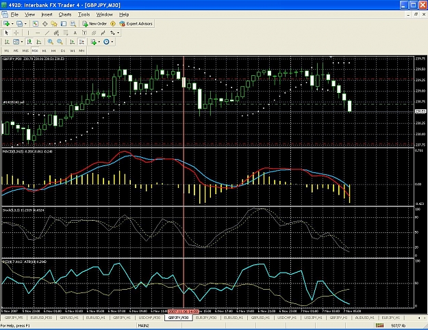Image resolution: width=428 pixels, height=330 pixels.
Task: Expand the New Chart dropdown arrow
Action: (12, 24)
